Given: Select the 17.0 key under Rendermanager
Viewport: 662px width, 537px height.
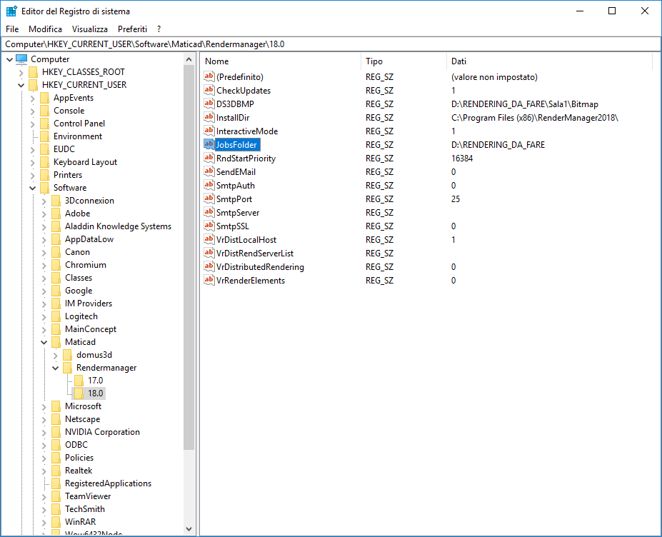Looking at the screenshot, I should (x=96, y=381).
